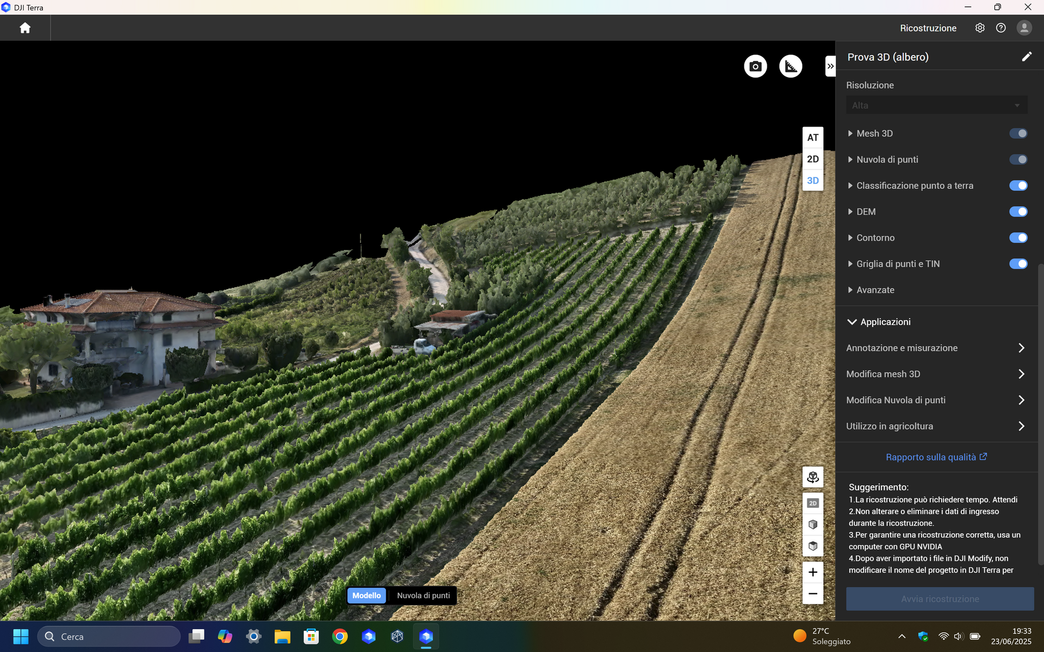
Task: Expand the Avanzate options
Action: (850, 290)
